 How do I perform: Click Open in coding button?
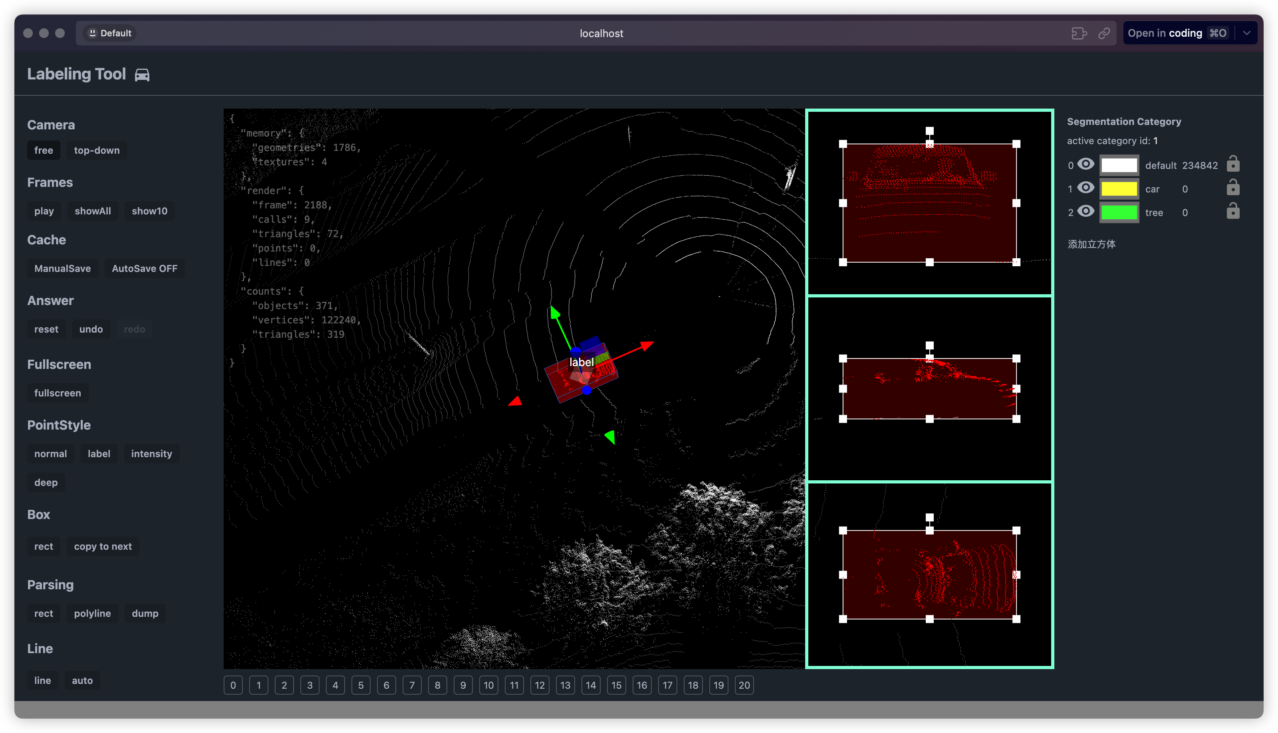click(1177, 33)
